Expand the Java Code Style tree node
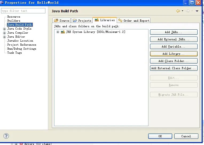Screen dimensions: 204x145 [x=5, y=29]
